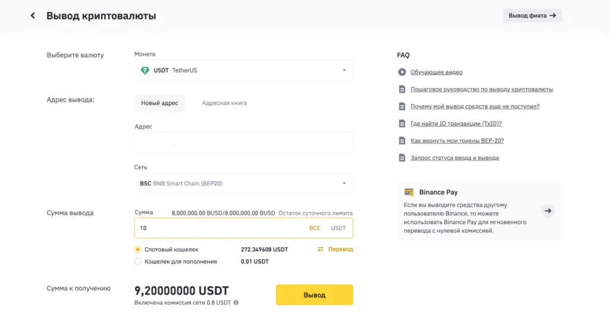Click the back arrow next to Вывод криптовалюты
The width and height of the screenshot is (609, 334).
[33, 16]
